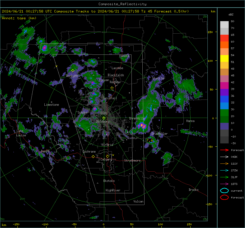Select the orange 111V arrow icon

pyautogui.click(x=224, y=163)
